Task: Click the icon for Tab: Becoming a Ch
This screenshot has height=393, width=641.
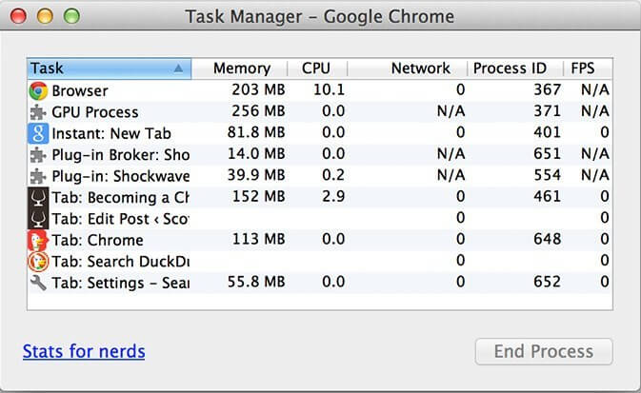Action: [x=38, y=197]
